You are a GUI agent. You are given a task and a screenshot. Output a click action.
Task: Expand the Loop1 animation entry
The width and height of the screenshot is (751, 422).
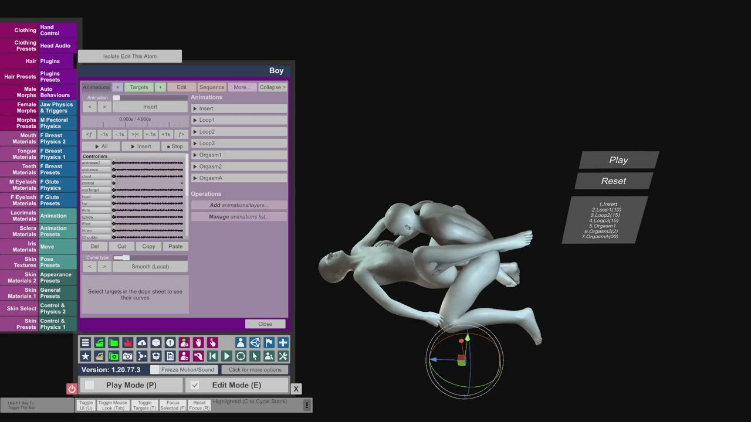pyautogui.click(x=239, y=120)
